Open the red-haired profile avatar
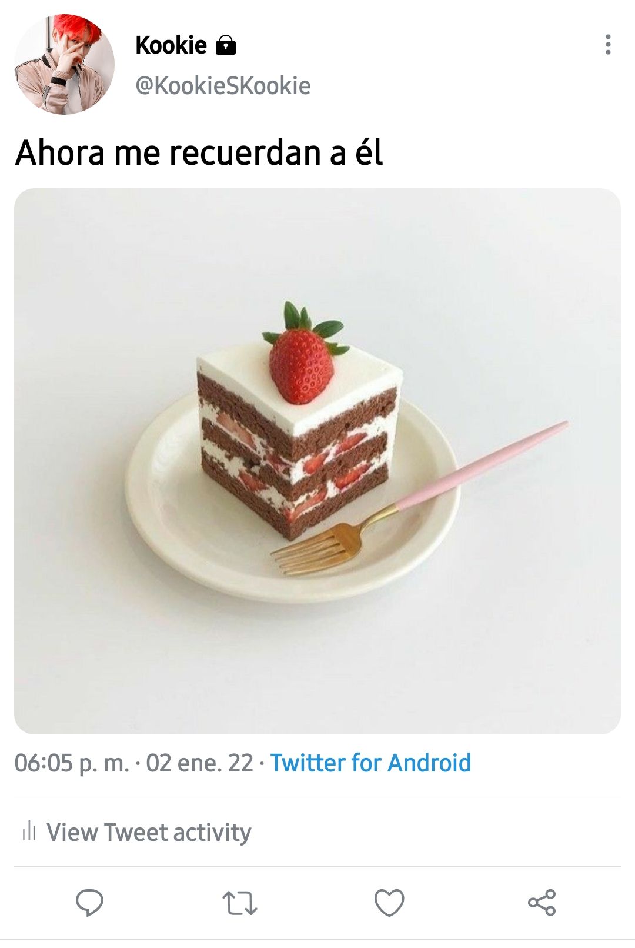This screenshot has height=948, width=635. (64, 65)
